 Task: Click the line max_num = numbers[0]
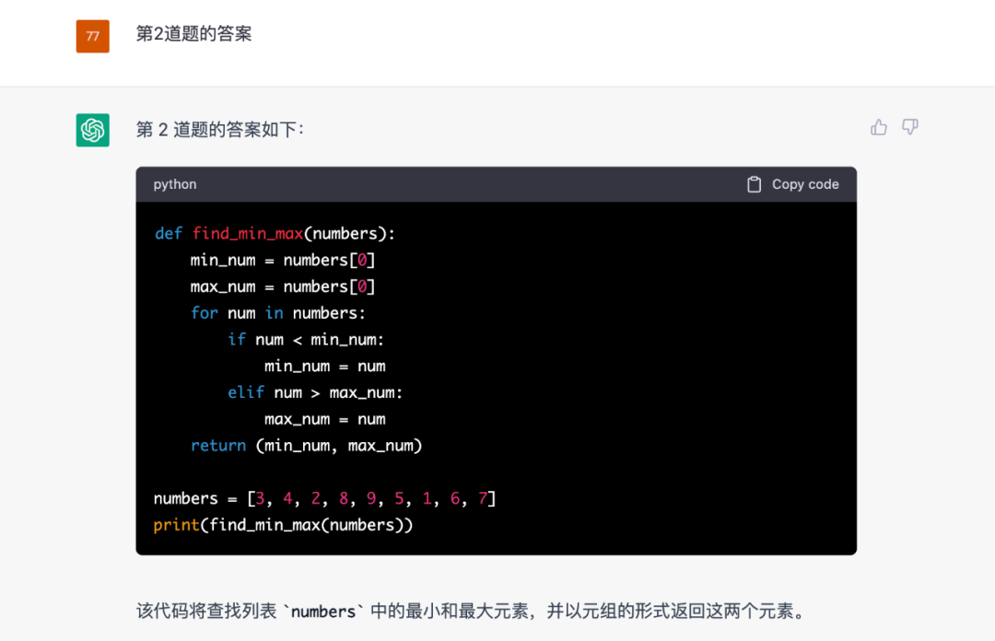[283, 286]
